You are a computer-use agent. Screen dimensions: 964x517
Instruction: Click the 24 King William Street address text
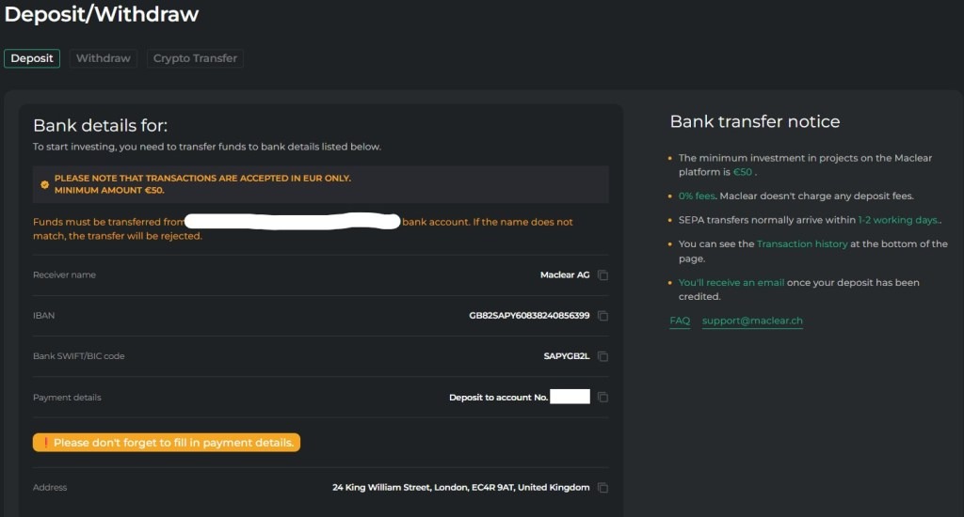(x=460, y=488)
